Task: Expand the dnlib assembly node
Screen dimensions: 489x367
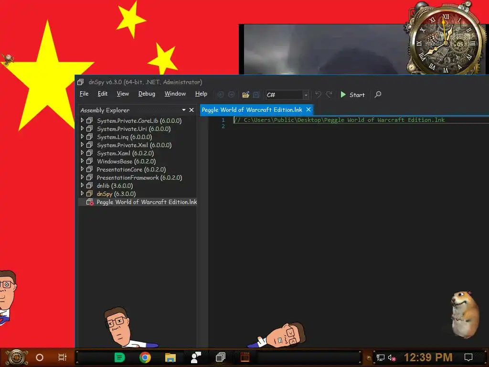Action: click(x=82, y=185)
